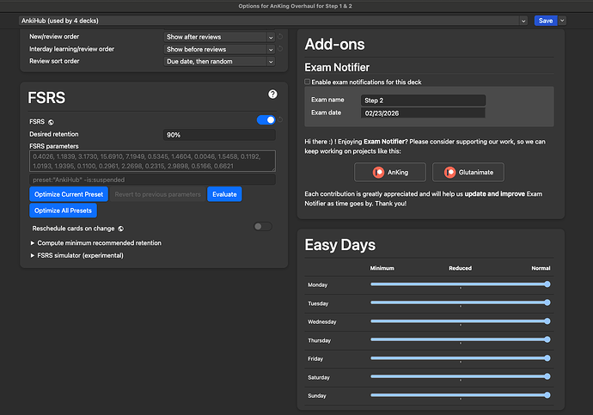Click the globe icon next to FSRS label
Image resolution: width=593 pixels, height=415 pixels.
pos(51,122)
